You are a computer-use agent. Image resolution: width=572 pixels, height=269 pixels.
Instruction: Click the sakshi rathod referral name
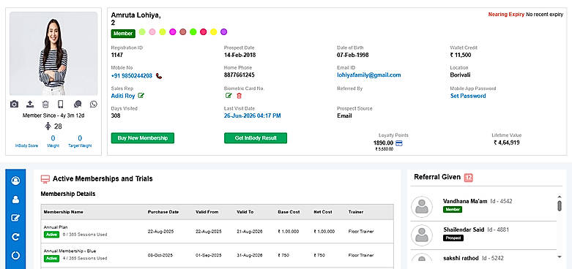click(x=461, y=258)
